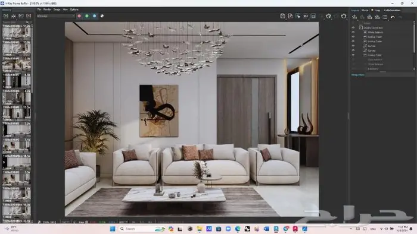Hide the Lookup Table layer below Curves
Viewport: 417px width, 234px height.
click(x=353, y=55)
